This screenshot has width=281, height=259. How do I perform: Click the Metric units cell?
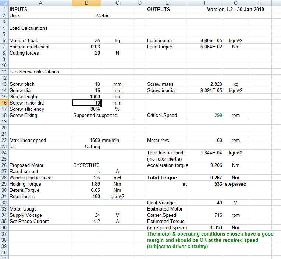(x=103, y=16)
